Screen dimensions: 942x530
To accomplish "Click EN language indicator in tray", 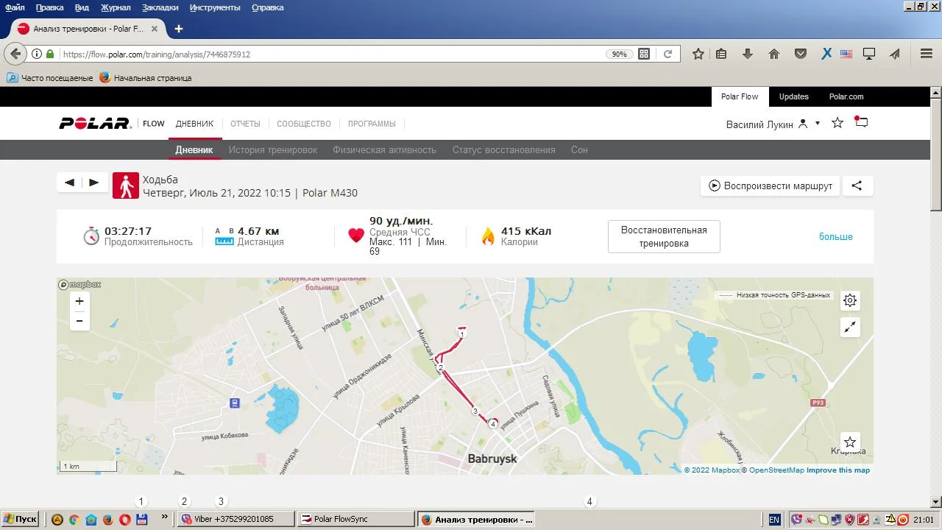I will click(774, 519).
